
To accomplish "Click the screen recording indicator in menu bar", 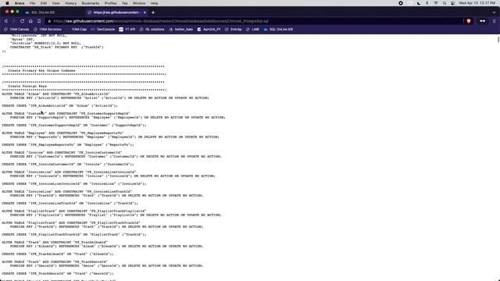I will pyautogui.click(x=401, y=3).
